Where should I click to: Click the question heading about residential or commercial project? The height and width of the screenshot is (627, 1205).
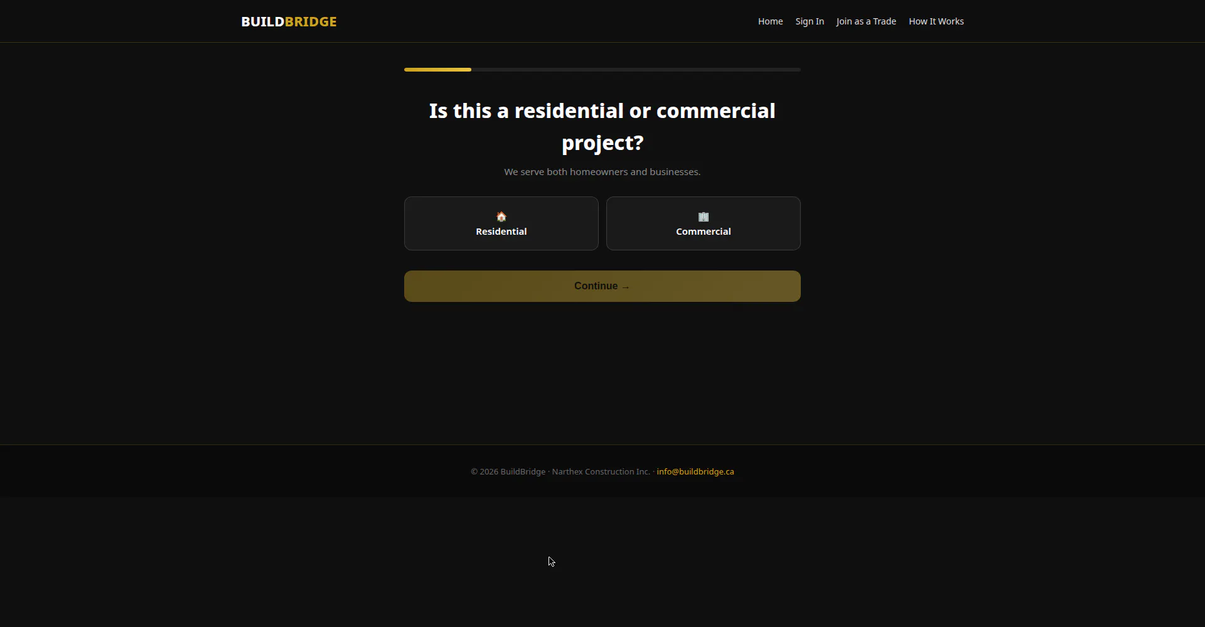602,127
